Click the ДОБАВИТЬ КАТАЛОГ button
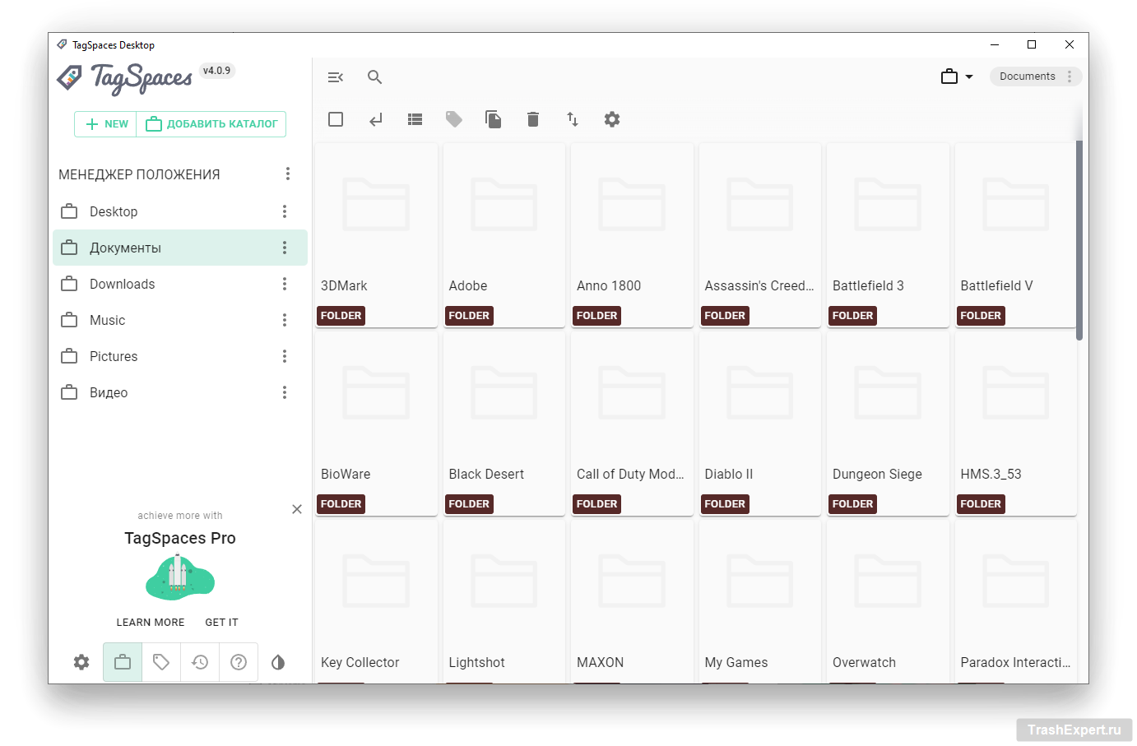The image size is (1137, 746). click(212, 124)
